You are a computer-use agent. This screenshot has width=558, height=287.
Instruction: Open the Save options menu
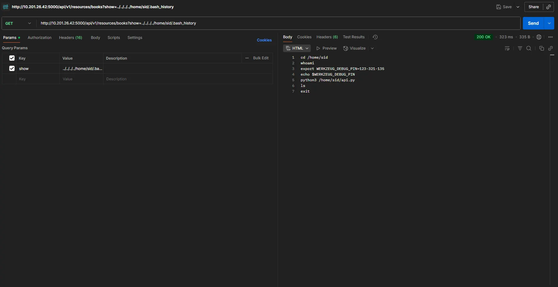pyautogui.click(x=518, y=7)
